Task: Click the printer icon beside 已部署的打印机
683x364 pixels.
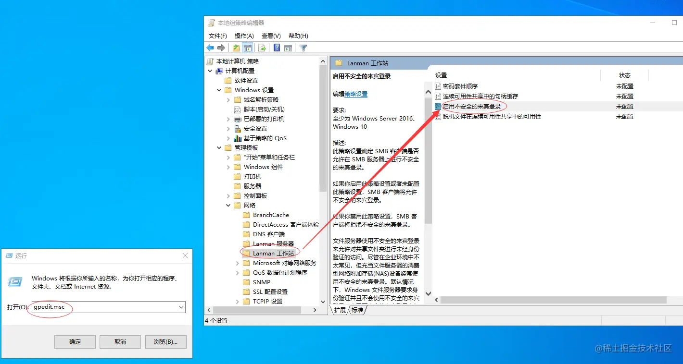Action: [238, 119]
